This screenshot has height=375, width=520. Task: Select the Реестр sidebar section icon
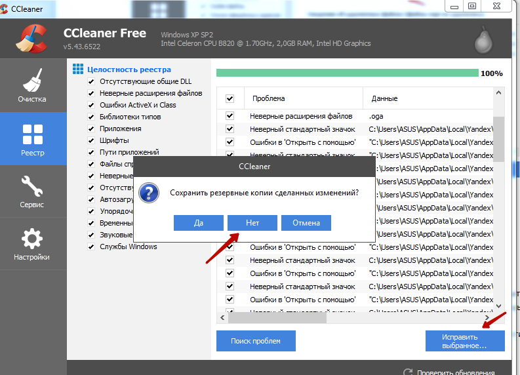point(33,138)
